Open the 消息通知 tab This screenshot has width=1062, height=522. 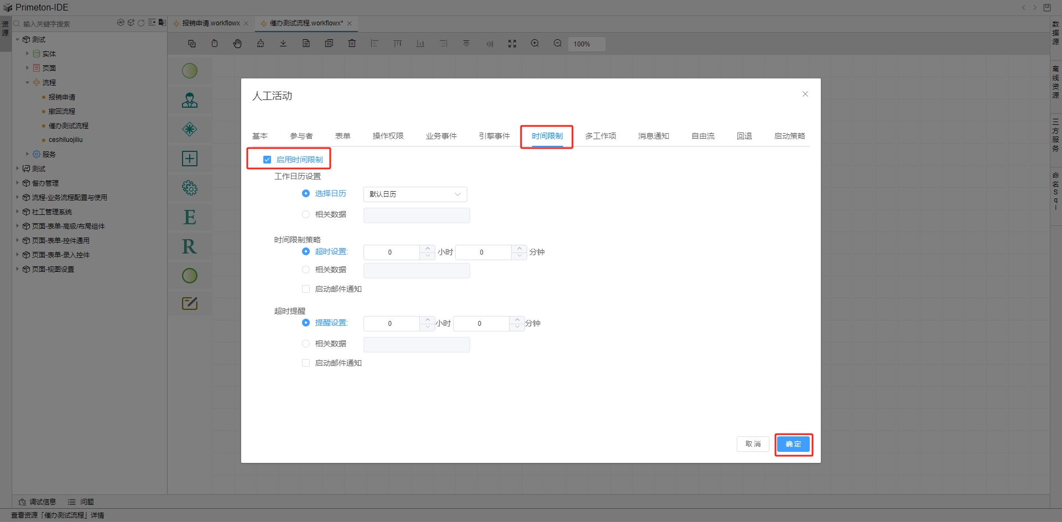(653, 136)
